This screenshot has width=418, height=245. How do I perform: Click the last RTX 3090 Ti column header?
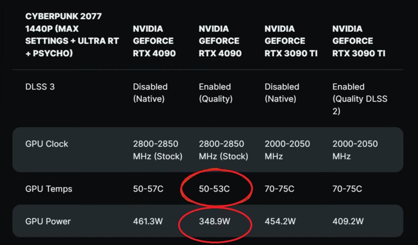[359, 41]
